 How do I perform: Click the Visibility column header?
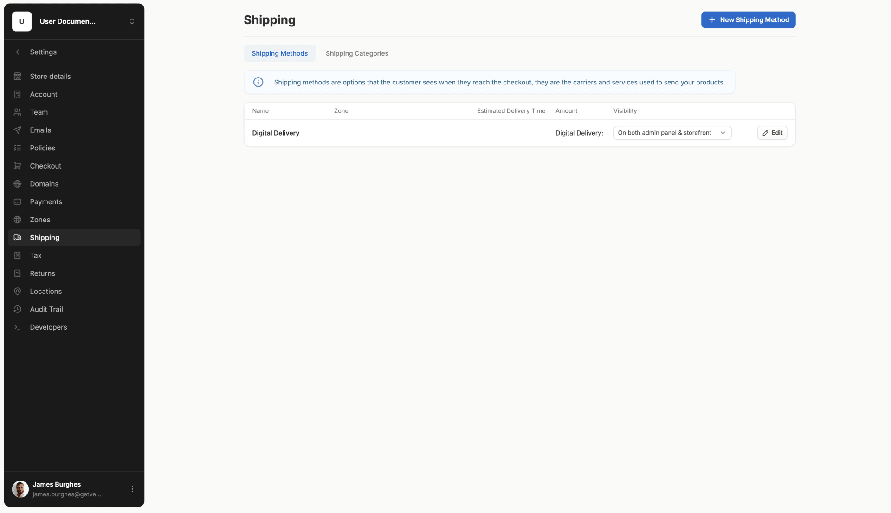coord(625,111)
